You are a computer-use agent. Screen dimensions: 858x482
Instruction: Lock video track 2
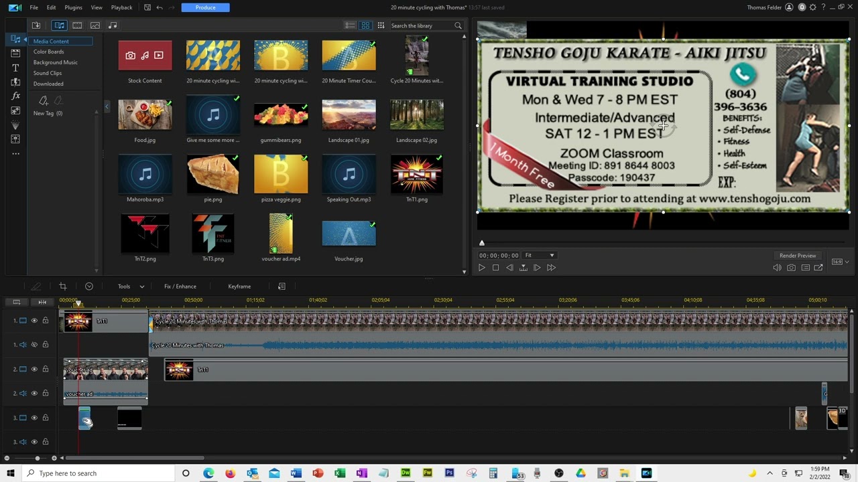tap(46, 369)
